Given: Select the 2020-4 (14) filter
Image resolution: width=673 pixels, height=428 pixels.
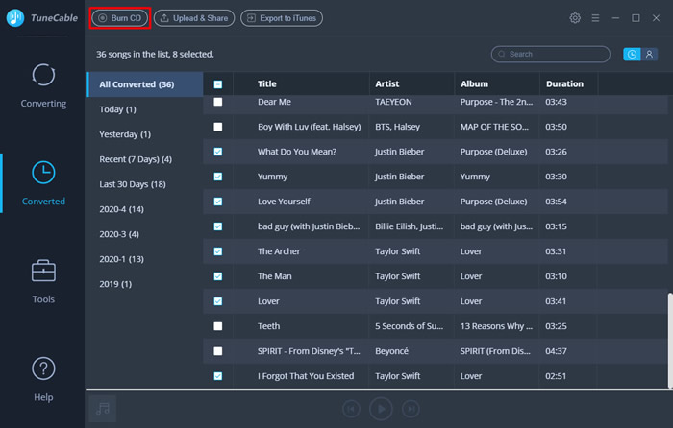Looking at the screenshot, I should click(121, 209).
